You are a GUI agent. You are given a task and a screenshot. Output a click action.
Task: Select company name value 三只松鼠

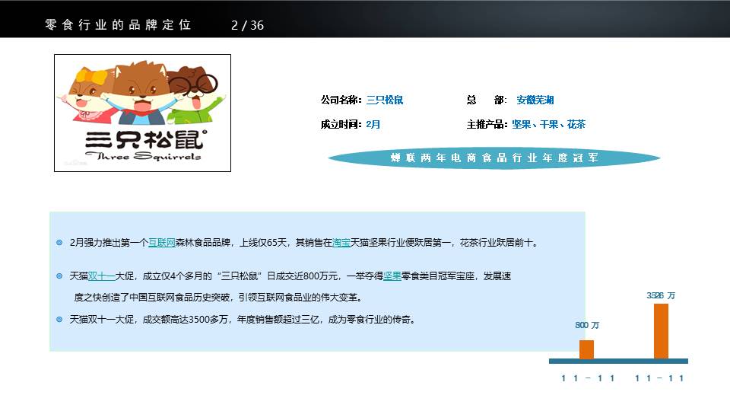385,100
